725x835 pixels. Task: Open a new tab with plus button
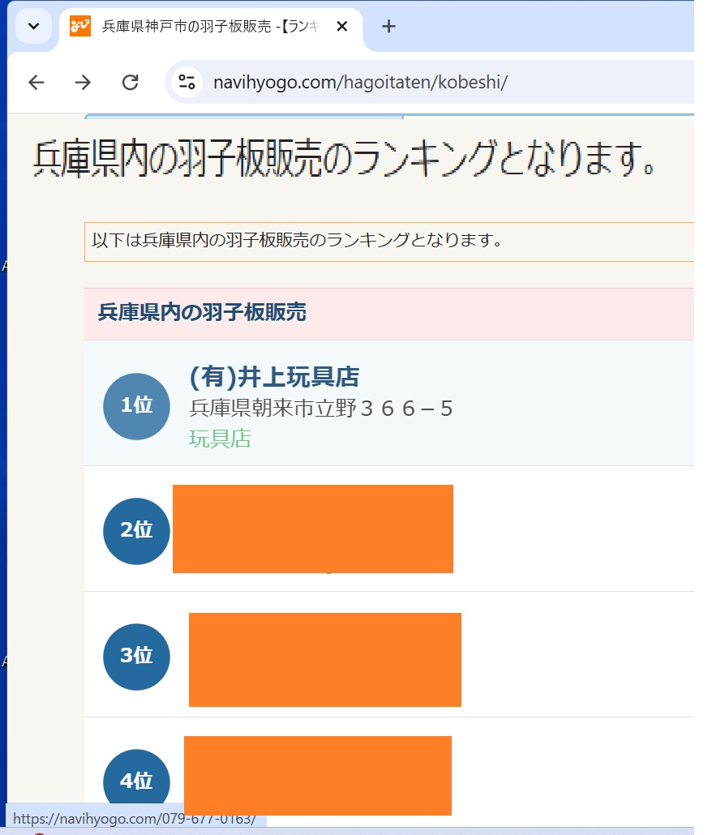click(x=388, y=26)
